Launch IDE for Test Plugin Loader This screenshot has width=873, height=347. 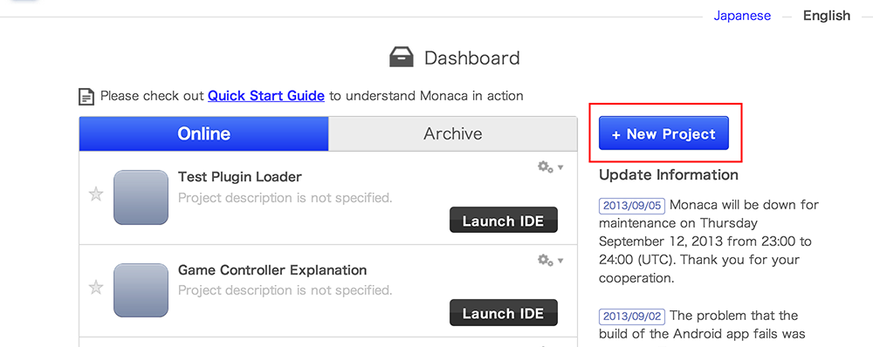[x=504, y=221]
